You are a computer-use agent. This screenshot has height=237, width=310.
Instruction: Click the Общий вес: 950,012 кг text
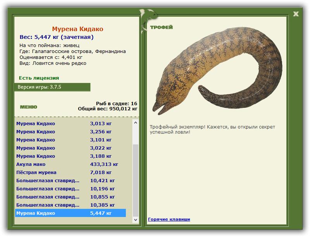tap(107, 108)
